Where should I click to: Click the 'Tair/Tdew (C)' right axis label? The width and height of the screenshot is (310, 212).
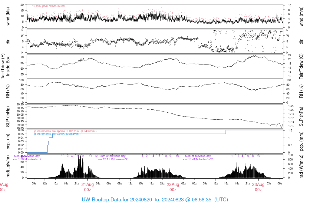click(x=301, y=66)
